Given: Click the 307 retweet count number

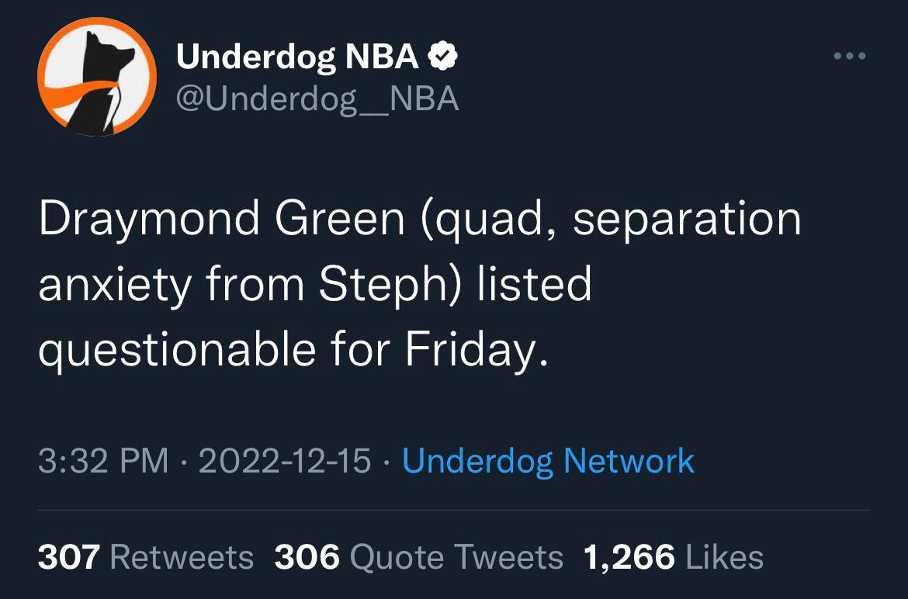Looking at the screenshot, I should (68, 557).
